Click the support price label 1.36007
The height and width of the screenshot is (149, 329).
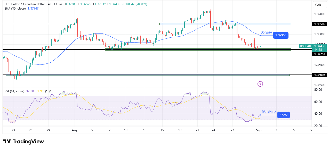tap(319, 75)
